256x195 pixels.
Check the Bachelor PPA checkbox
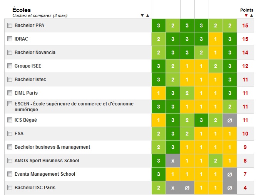tap(10, 25)
